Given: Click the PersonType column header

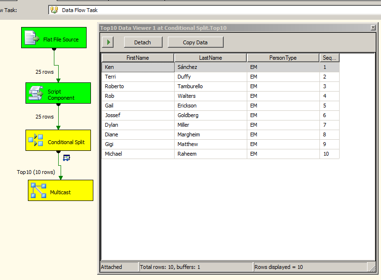Looking at the screenshot, I should (x=283, y=58).
